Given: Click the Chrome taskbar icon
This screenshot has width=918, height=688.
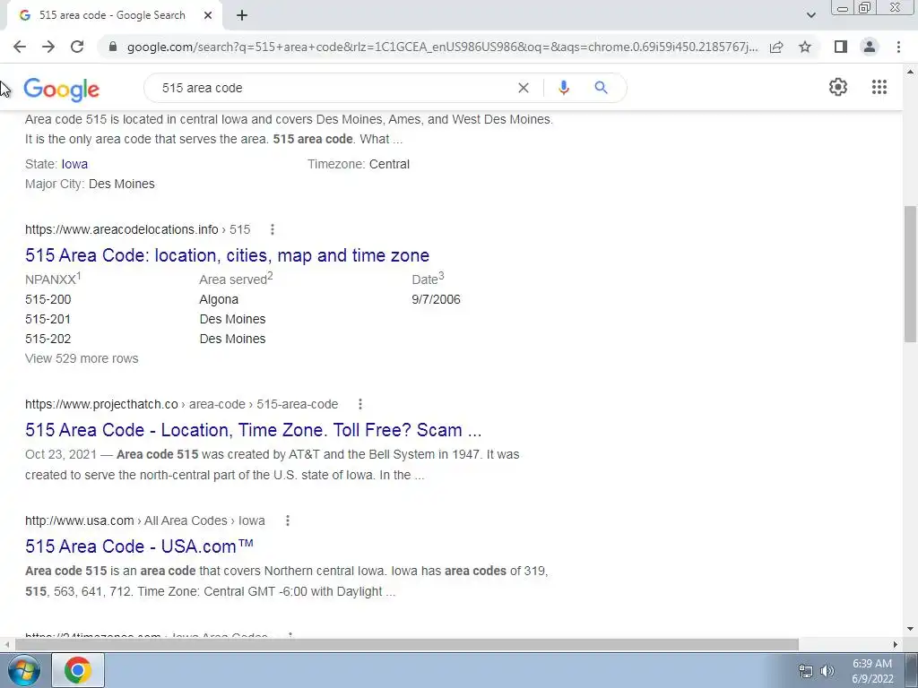Looking at the screenshot, I should 78,670.
